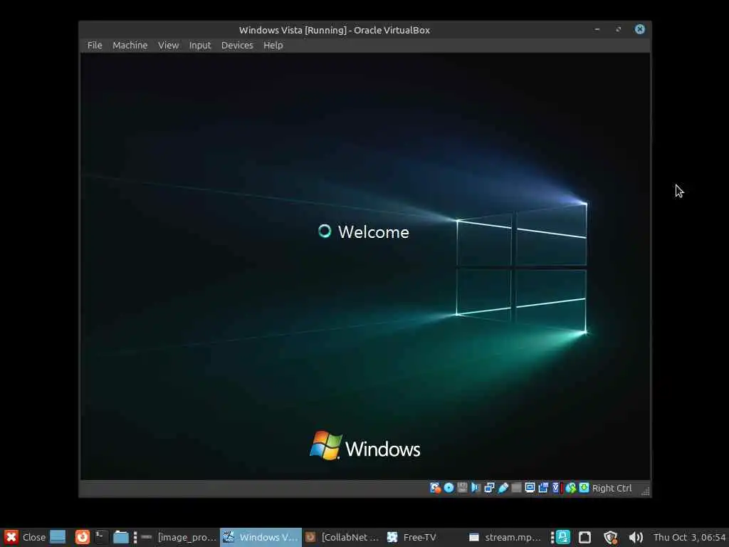
Task: Click the hard disk activity status icon
Action: 435,488
